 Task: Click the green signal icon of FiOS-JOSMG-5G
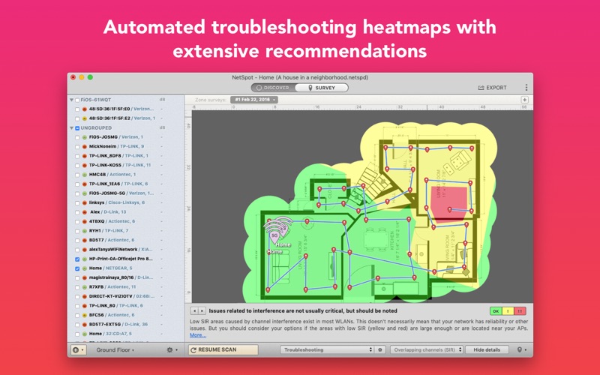[x=85, y=193]
